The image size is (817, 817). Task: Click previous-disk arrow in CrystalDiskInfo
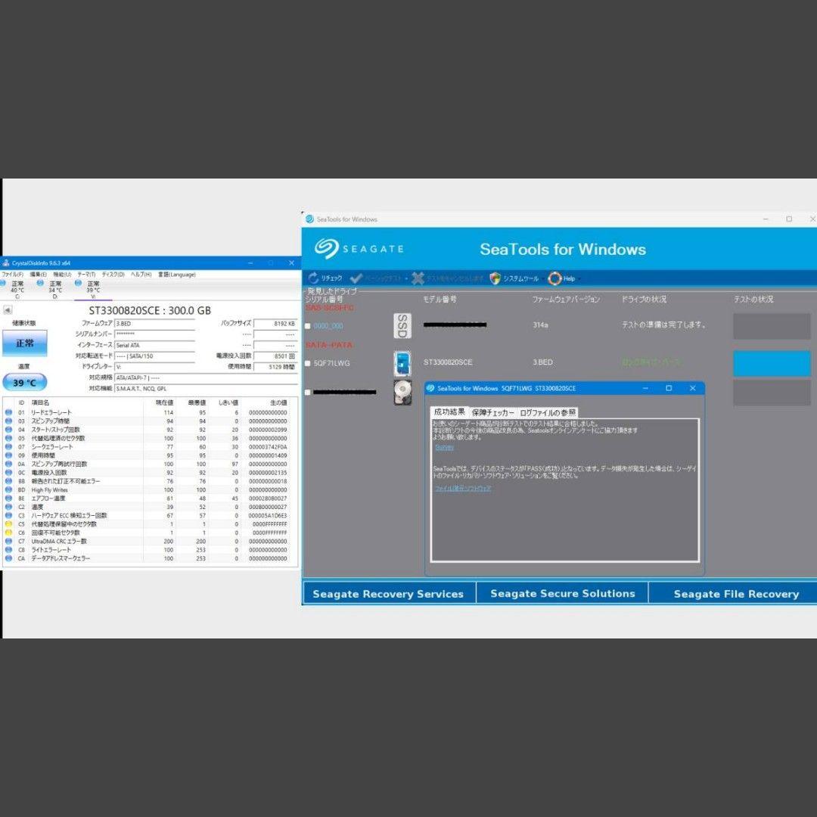(x=8, y=310)
